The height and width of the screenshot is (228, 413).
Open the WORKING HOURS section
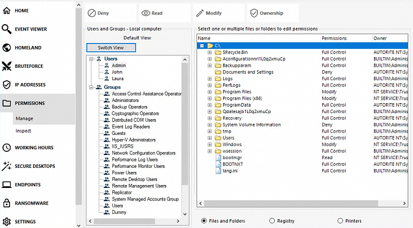[34, 147]
